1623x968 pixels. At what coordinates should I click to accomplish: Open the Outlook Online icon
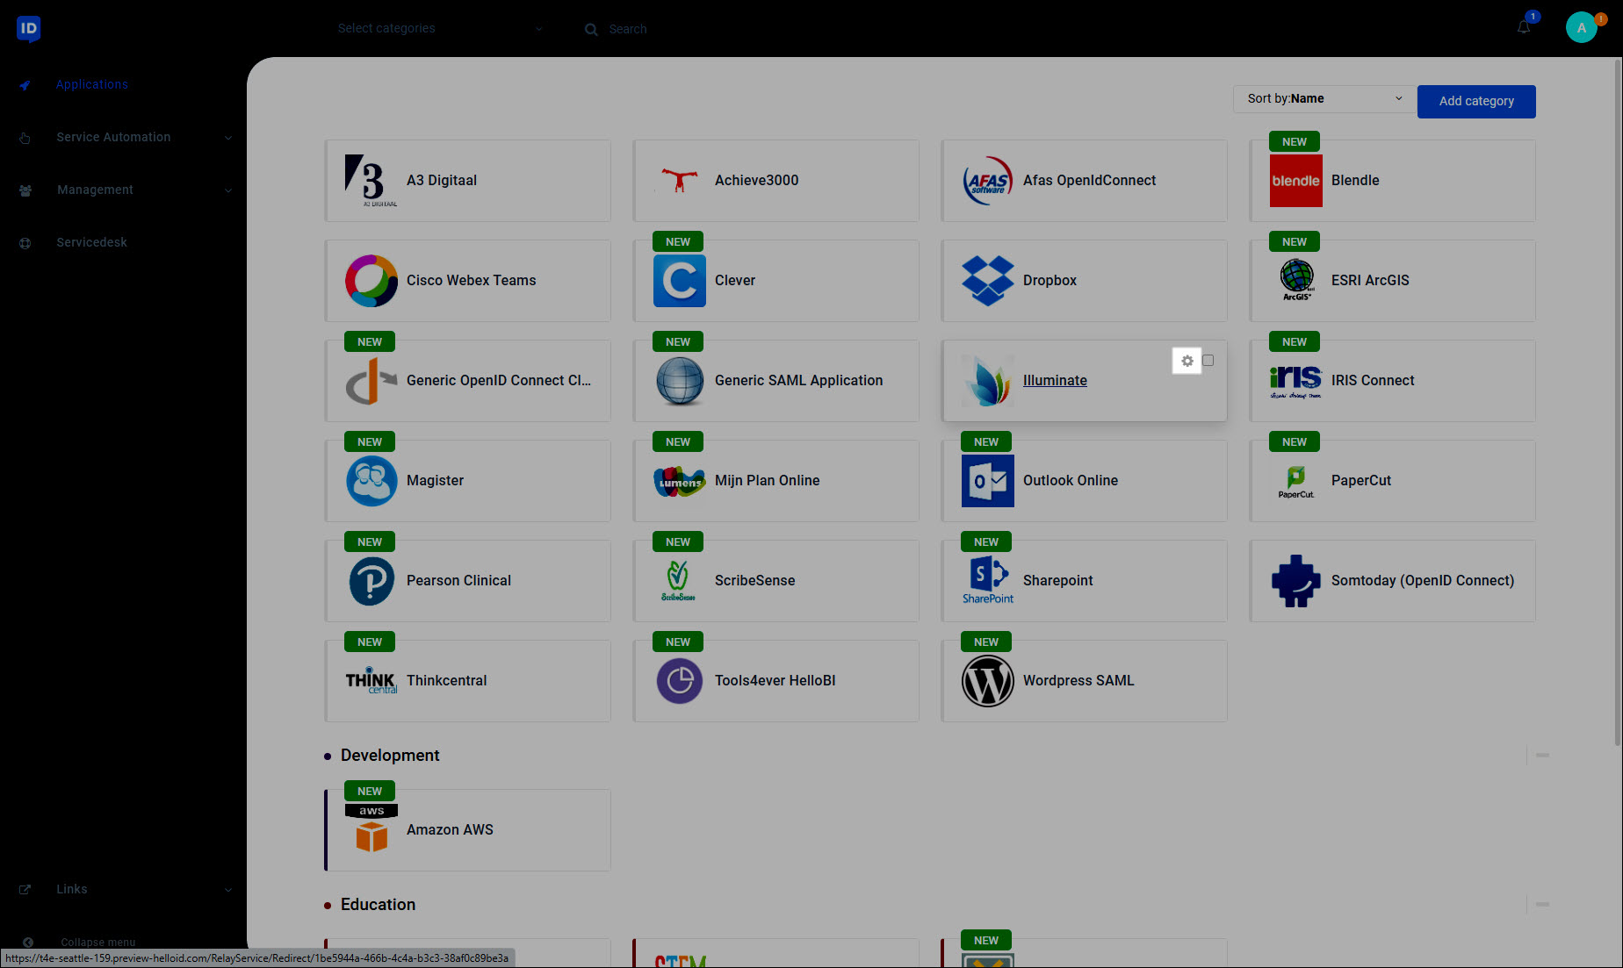pyautogui.click(x=988, y=481)
